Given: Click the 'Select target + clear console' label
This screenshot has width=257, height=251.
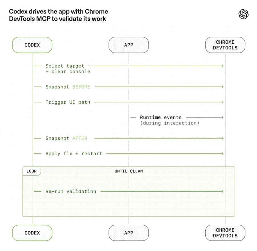Looking at the screenshot, I should (68, 69).
